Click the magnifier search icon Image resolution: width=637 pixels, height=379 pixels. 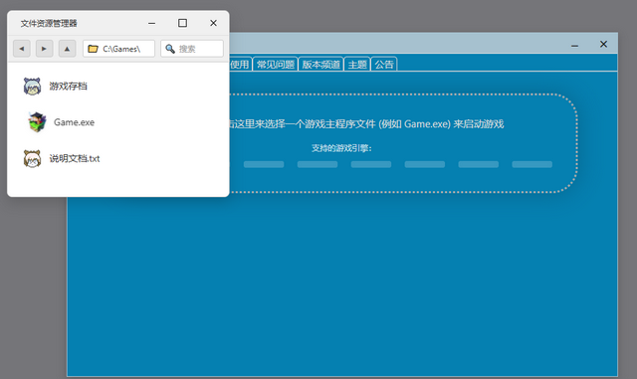click(x=170, y=49)
